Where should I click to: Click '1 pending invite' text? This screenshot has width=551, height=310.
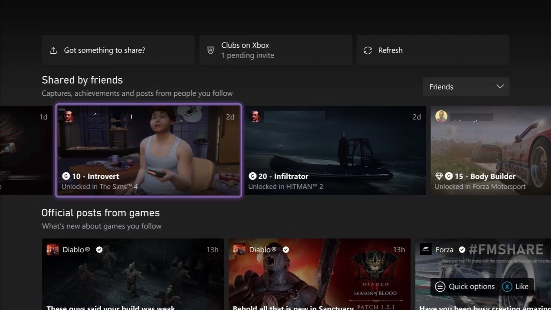[248, 55]
